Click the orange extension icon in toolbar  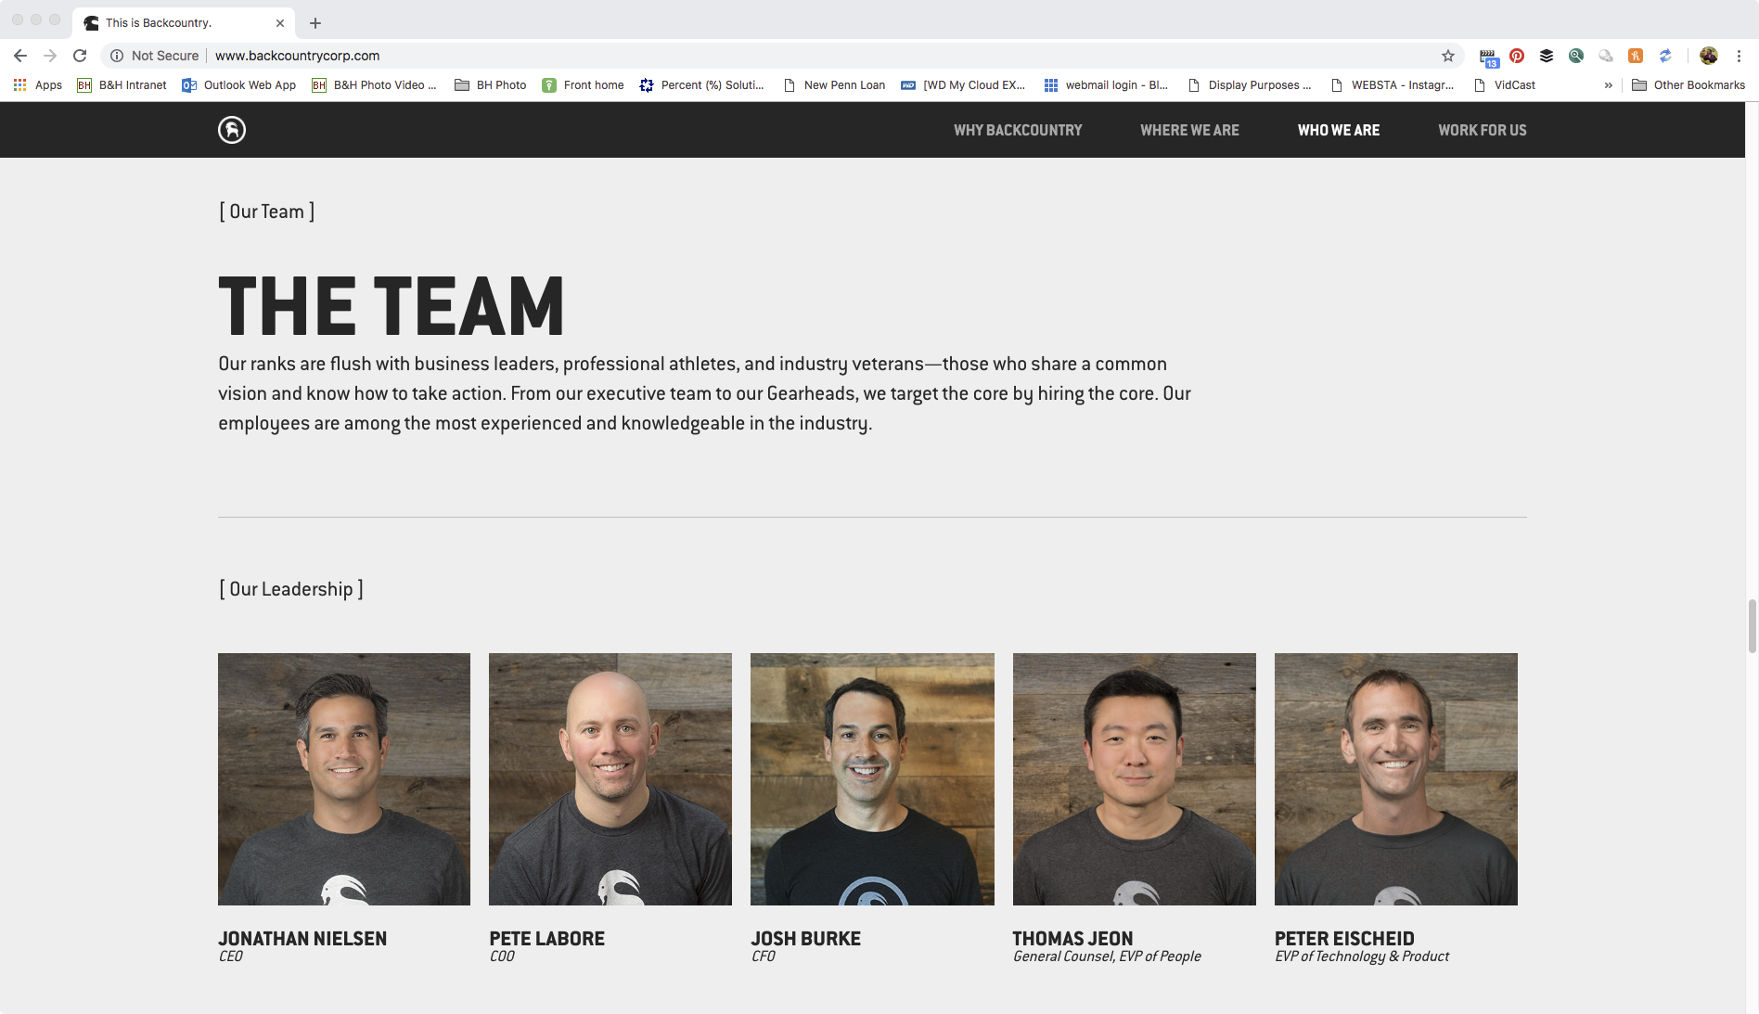coord(1636,56)
